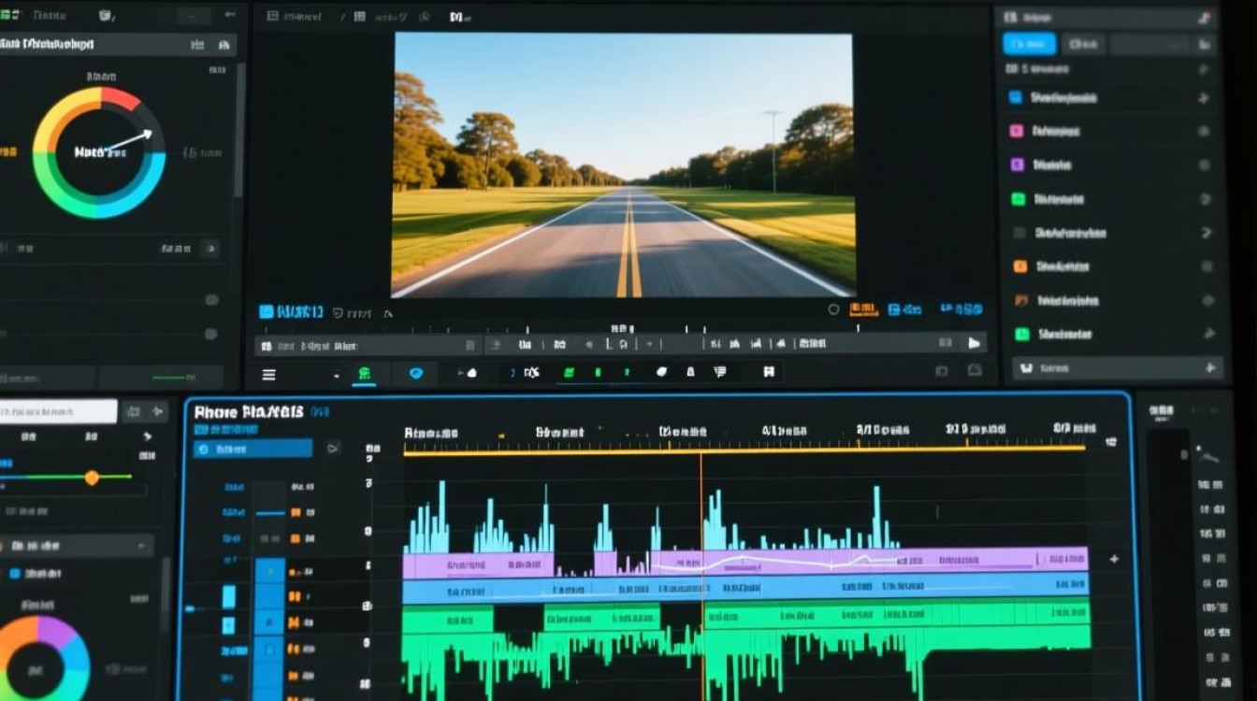
Task: Click the white tag icon in bottom toolbar
Action: (x=662, y=372)
